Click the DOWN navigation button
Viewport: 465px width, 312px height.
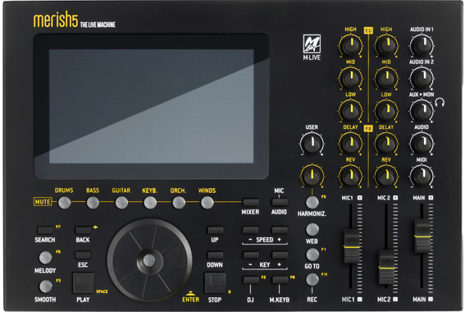[216, 255]
